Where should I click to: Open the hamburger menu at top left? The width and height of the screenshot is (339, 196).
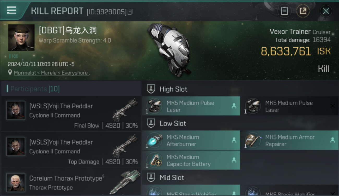11,10
